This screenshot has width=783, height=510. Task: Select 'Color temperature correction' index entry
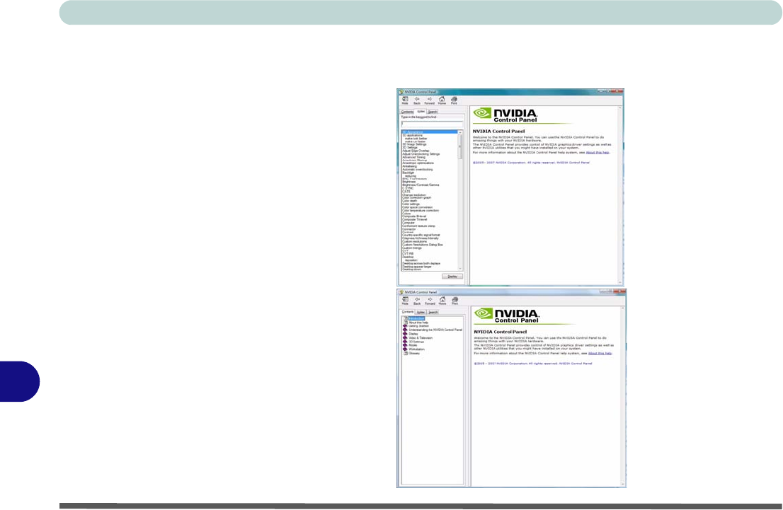point(421,211)
